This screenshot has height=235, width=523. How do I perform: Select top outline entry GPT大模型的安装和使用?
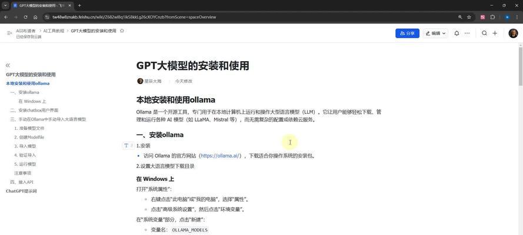tap(31, 75)
